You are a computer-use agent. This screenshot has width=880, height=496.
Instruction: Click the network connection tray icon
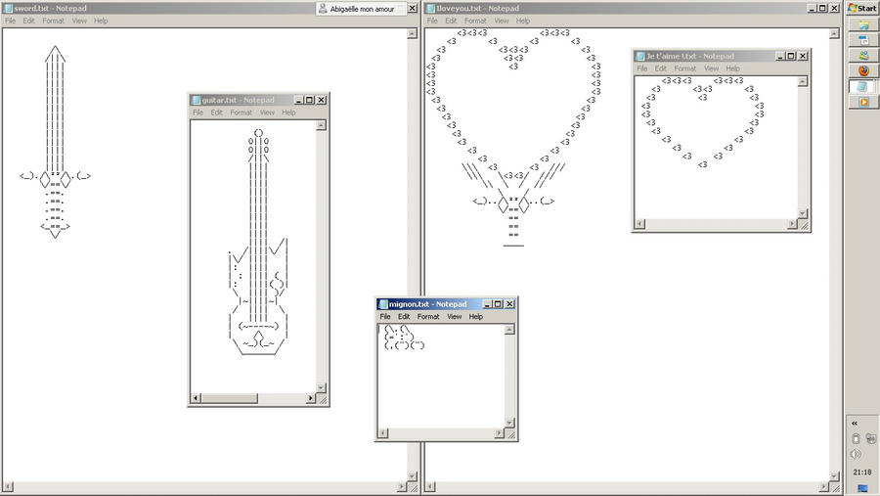coord(870,438)
